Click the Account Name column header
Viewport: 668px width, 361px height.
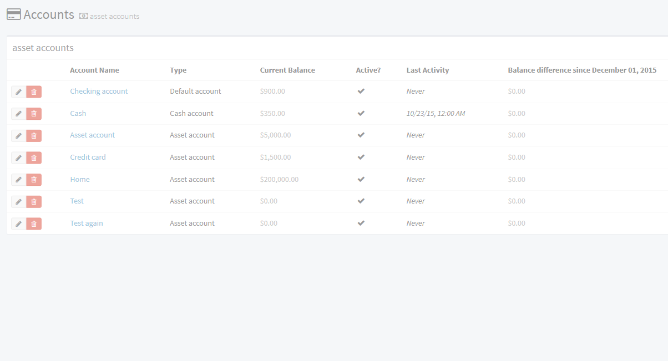[x=94, y=70]
